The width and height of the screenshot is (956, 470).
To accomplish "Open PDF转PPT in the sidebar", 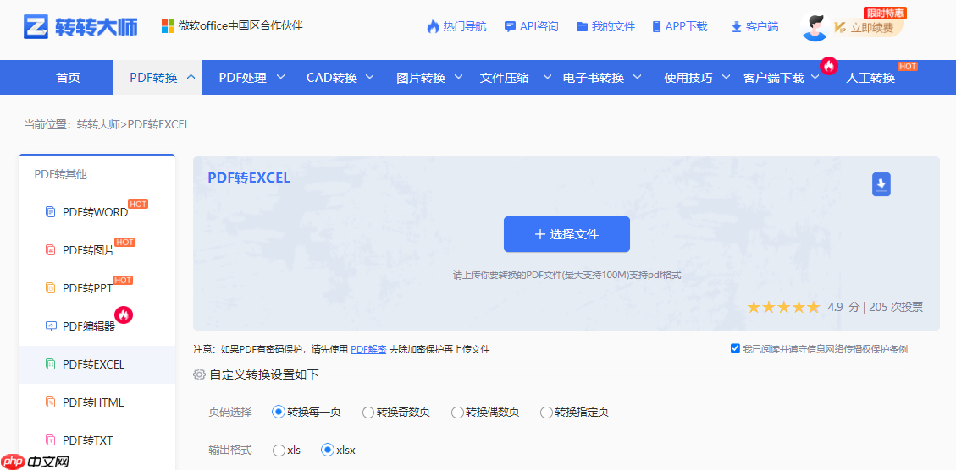I will 88,288.
